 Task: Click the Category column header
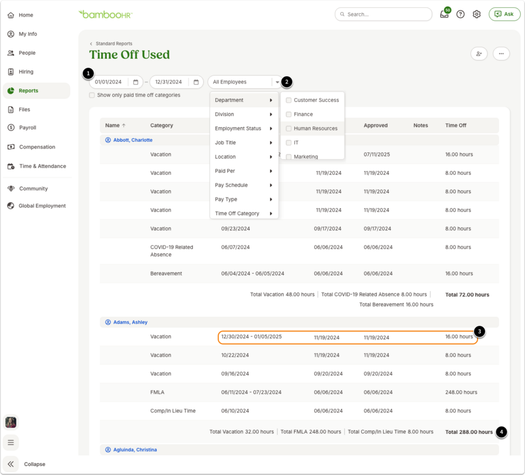161,126
